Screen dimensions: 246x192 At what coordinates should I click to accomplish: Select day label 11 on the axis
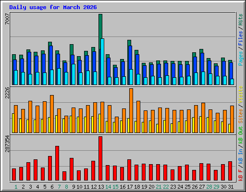[x=86, y=187]
